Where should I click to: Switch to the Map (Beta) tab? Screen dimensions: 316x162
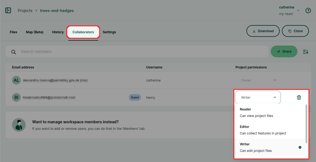point(35,32)
